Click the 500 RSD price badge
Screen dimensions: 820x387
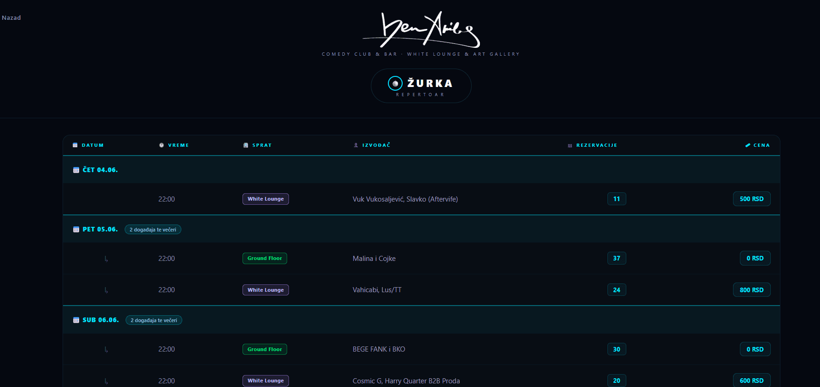752,199
